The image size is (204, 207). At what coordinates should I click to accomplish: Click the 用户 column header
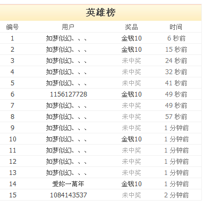point(68,27)
